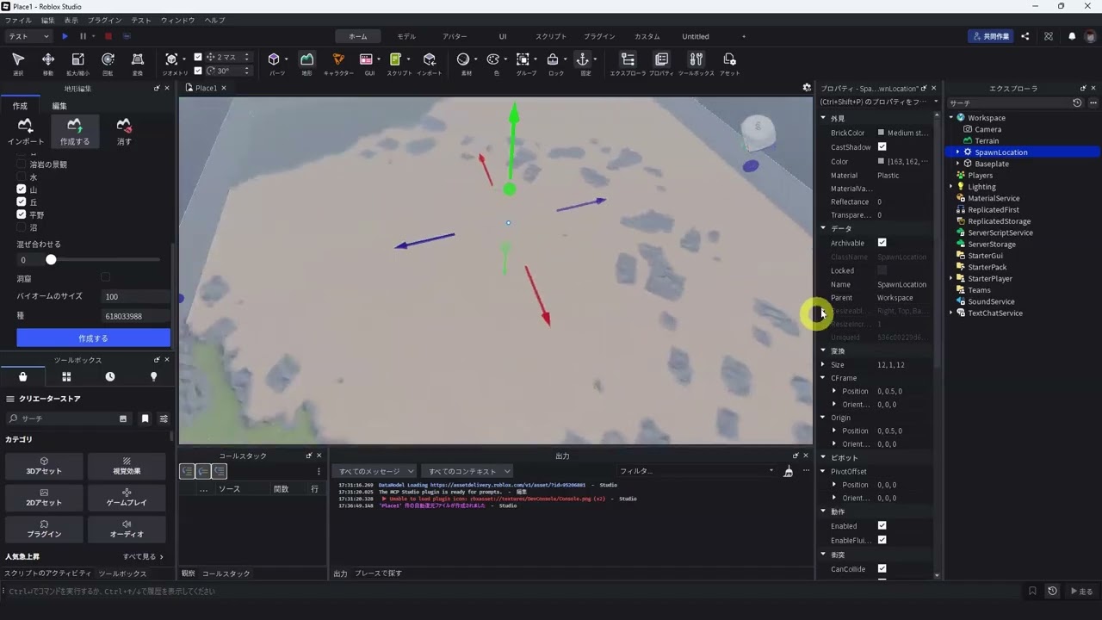Collapse the Workspace tree node arrow

click(x=951, y=118)
